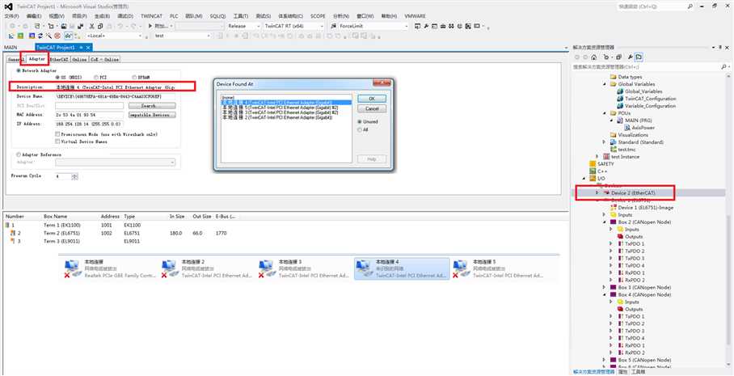Click the Term 2 (EL6751) row icon
The height and width of the screenshot is (376, 734).
pyautogui.click(x=13, y=233)
